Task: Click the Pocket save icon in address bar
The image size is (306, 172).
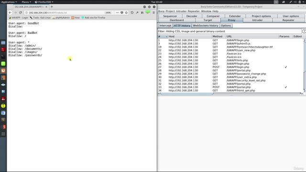Action: (122, 12)
